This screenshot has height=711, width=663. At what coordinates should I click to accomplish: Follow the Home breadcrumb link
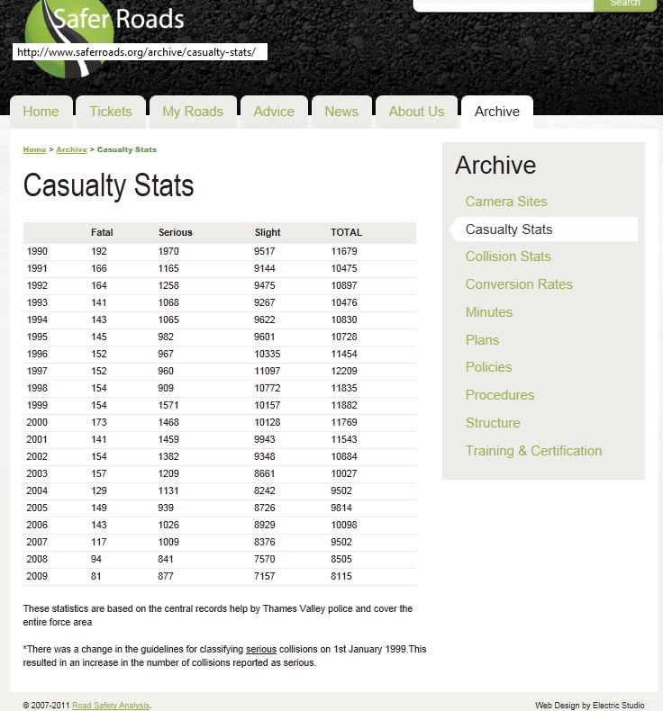[34, 149]
